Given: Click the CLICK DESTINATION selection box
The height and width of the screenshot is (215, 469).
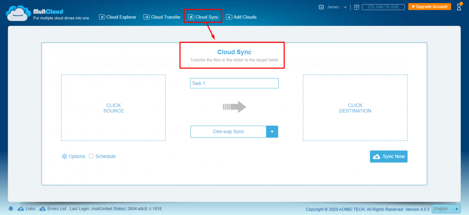Looking at the screenshot, I should coord(355,107).
